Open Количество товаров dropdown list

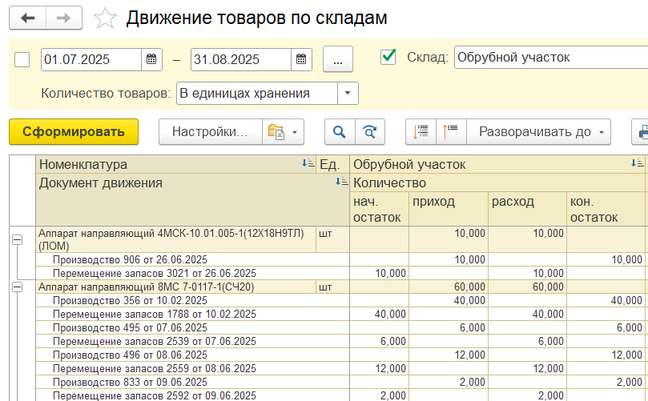click(x=347, y=94)
